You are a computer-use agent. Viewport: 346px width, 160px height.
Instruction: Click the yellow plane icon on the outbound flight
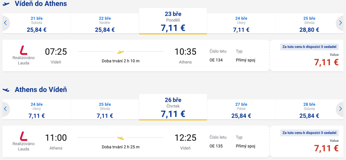pos(121,52)
